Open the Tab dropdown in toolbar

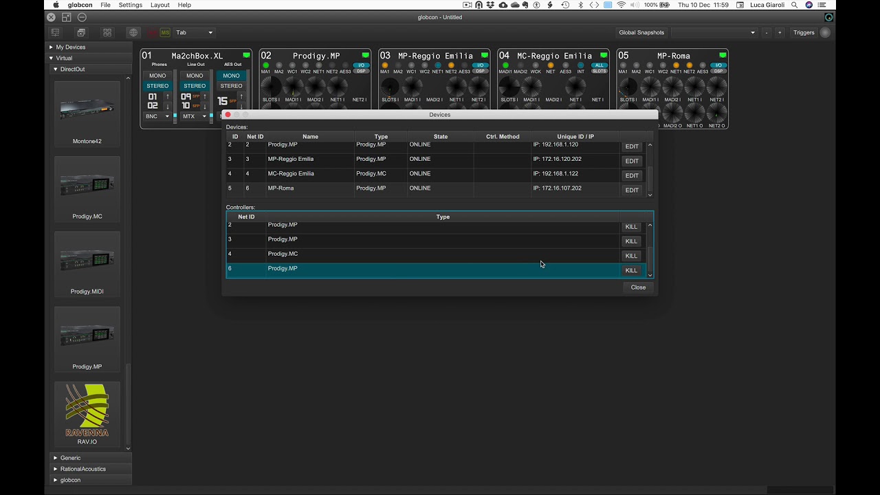coord(195,32)
